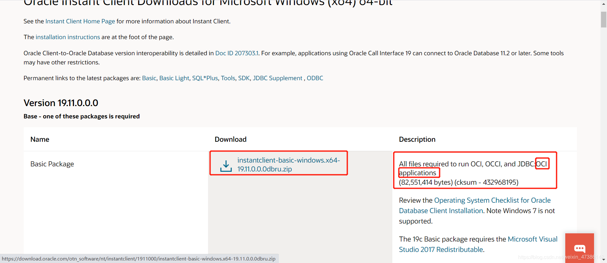Click the status bar download URL text

(138, 259)
